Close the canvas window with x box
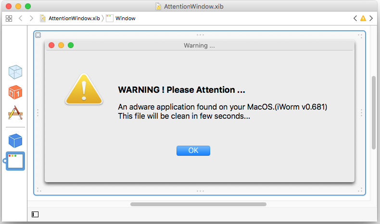This screenshot has height=224, width=380. point(38,35)
